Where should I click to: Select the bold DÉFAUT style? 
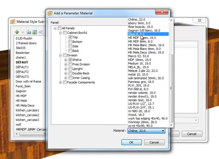(22, 62)
